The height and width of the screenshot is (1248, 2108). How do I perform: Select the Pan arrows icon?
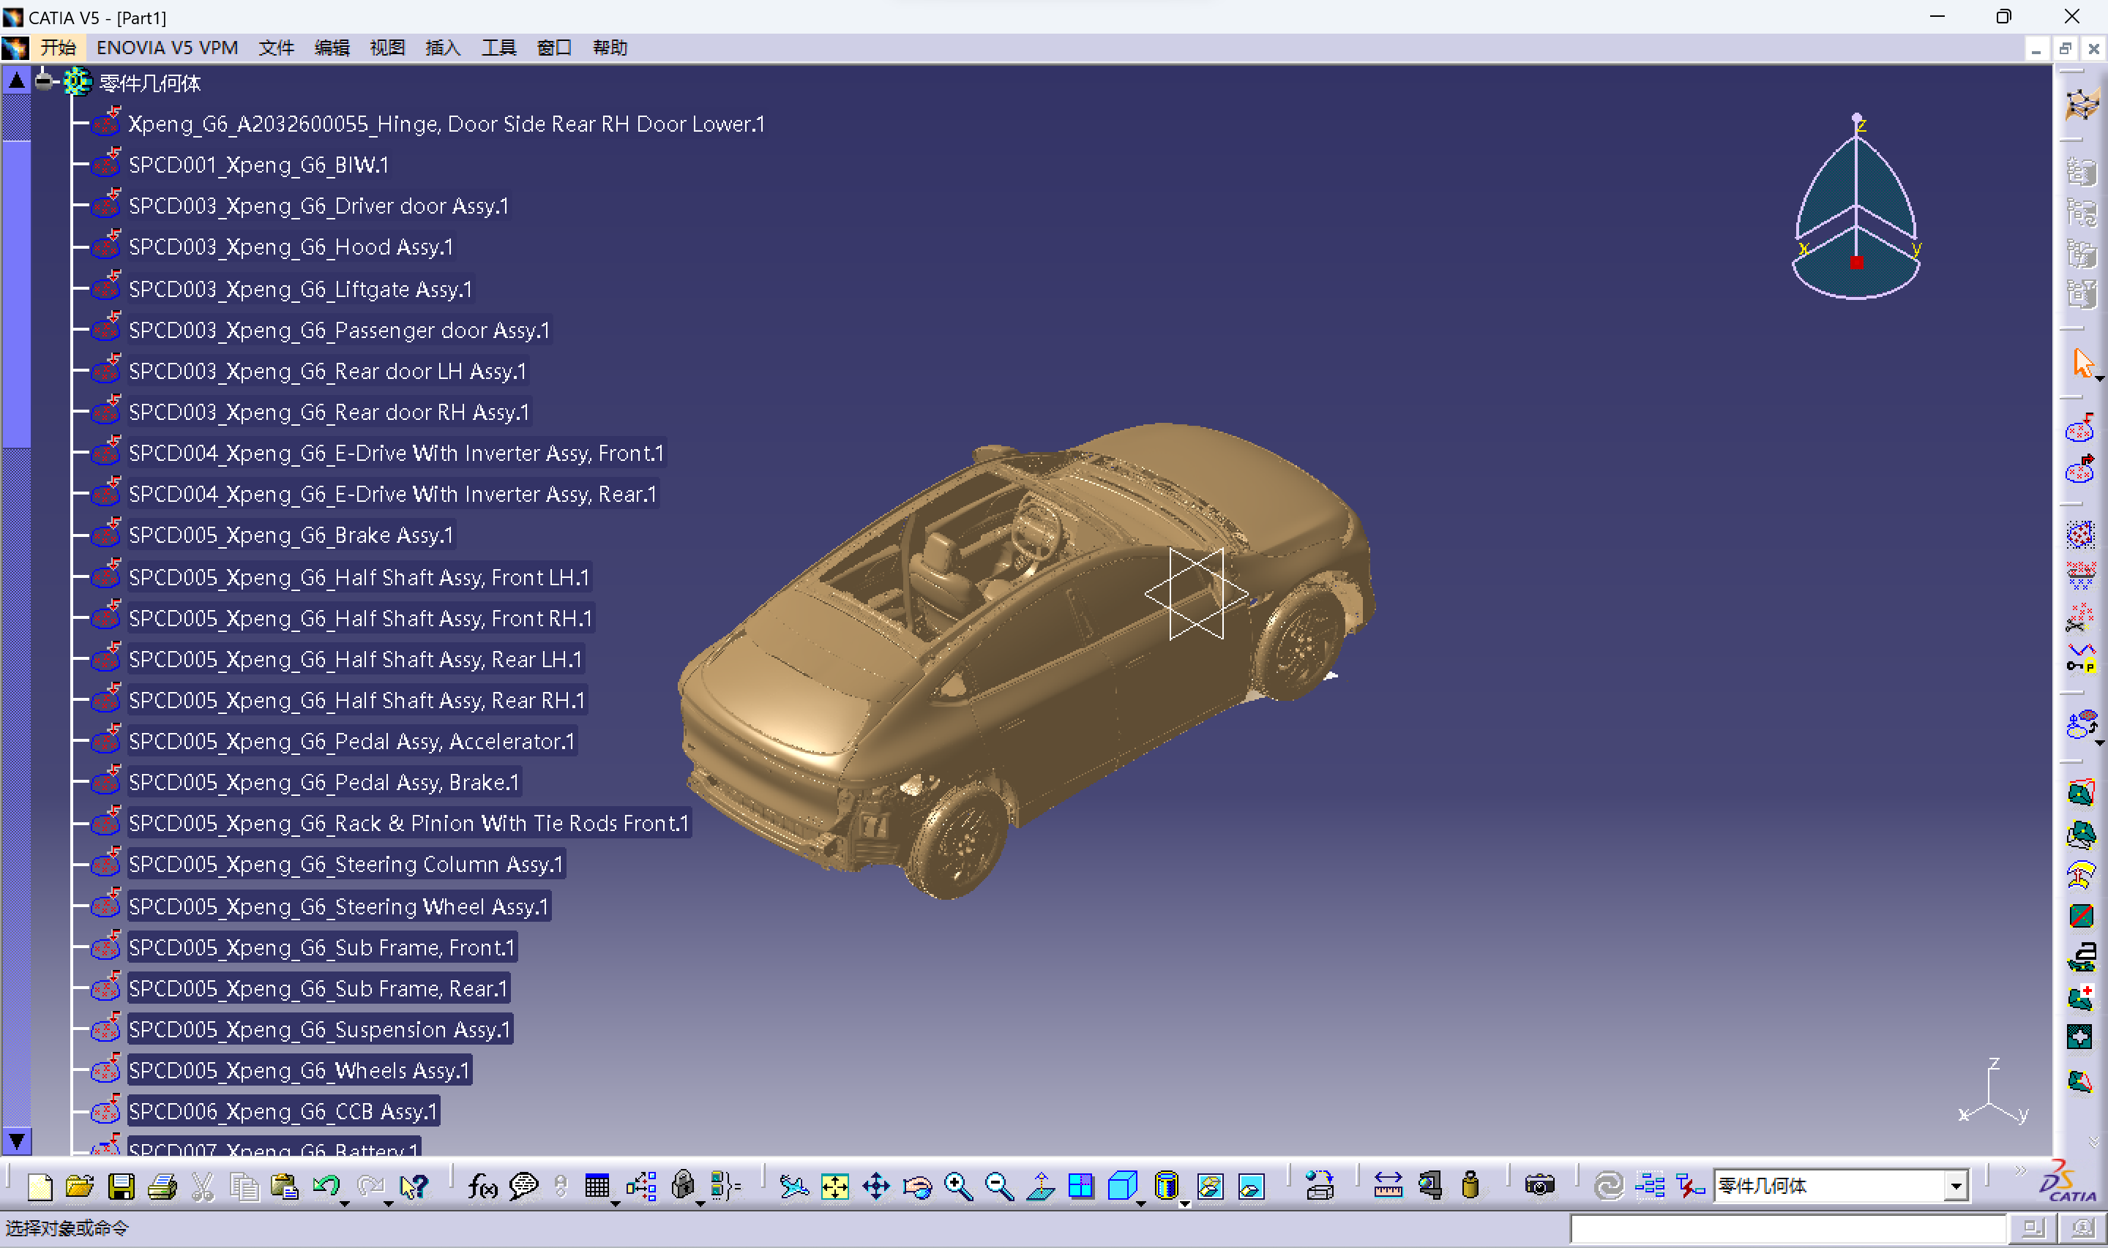point(875,1187)
